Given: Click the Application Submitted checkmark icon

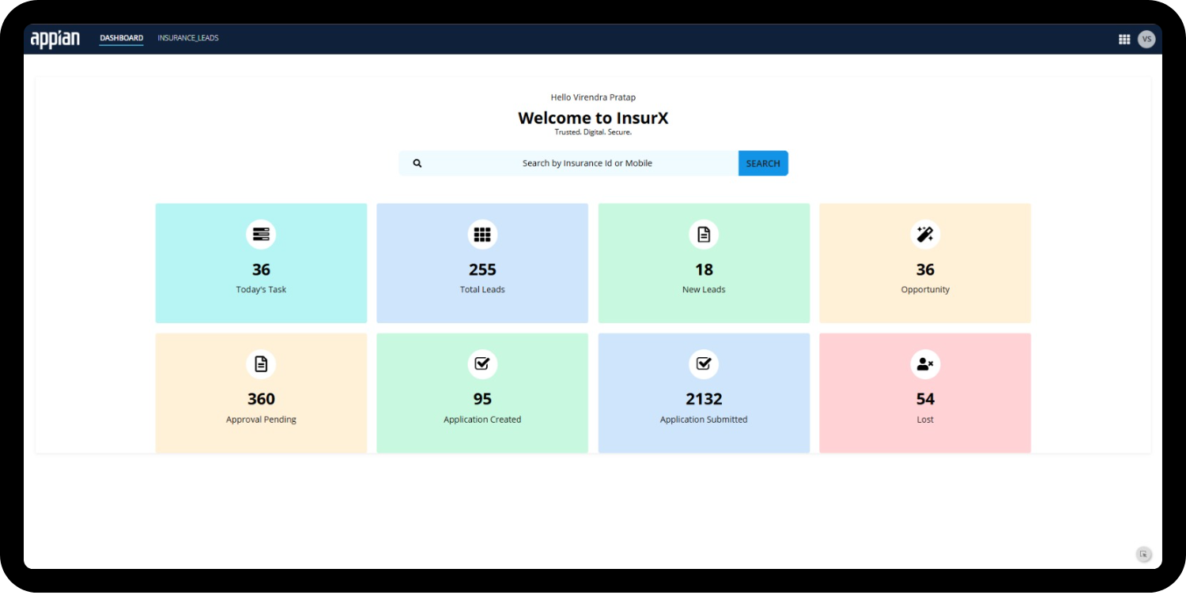Looking at the screenshot, I should (x=704, y=363).
